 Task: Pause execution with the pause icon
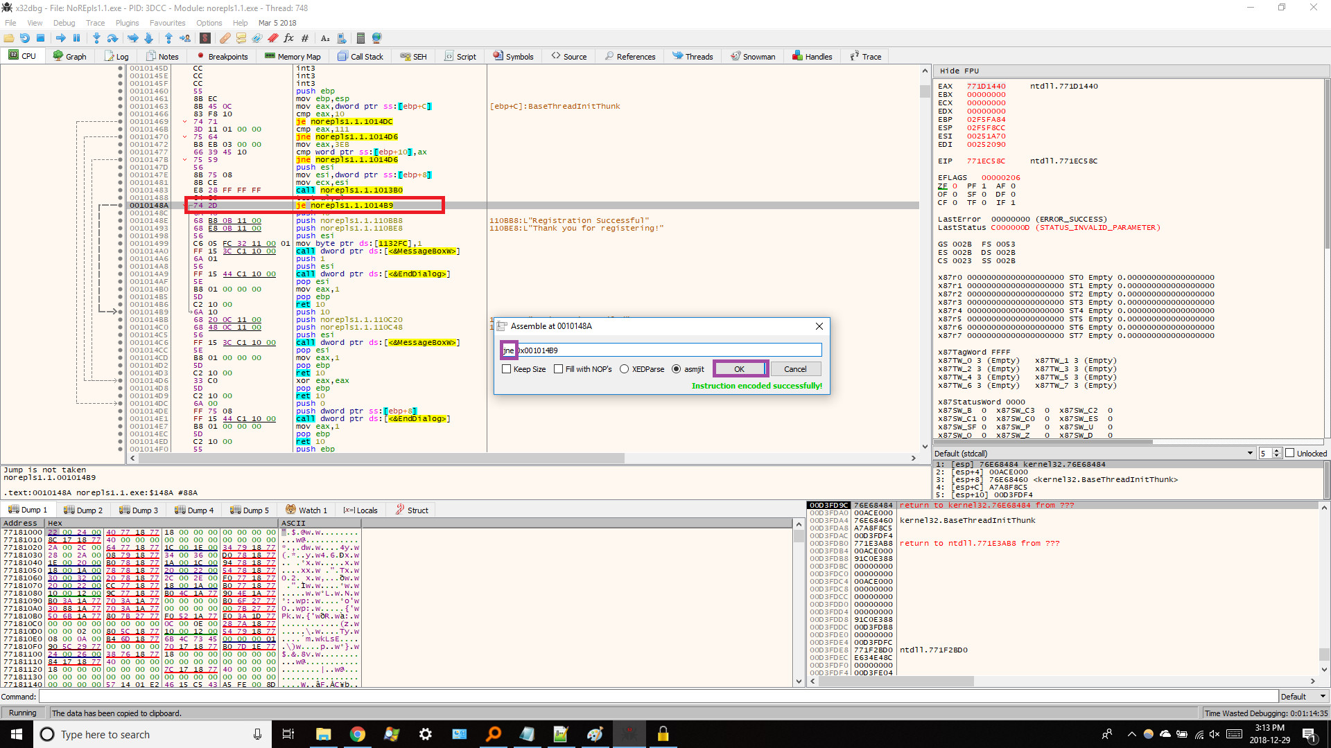coord(76,38)
